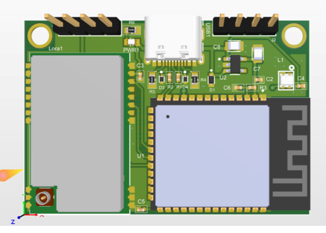This screenshot has height=233, width=326.
Task: Click diode D1 black component
Action: [211, 79]
